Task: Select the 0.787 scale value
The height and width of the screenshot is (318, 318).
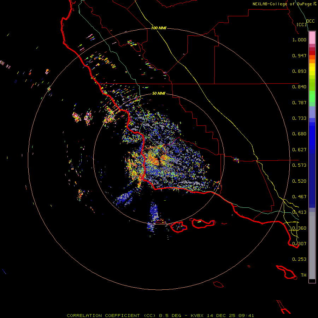Action: pos(299,102)
